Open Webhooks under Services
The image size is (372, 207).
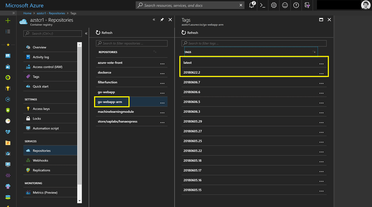[40, 160]
